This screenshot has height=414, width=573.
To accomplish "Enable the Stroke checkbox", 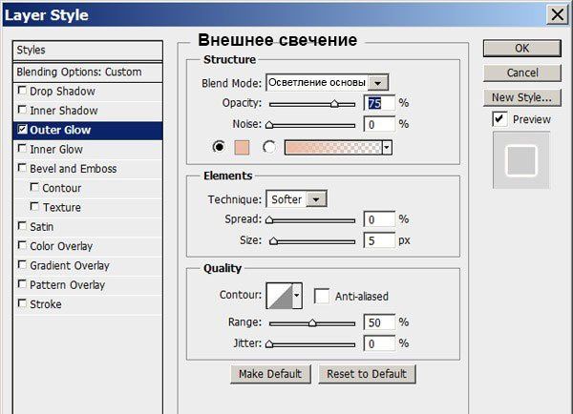I will (x=22, y=303).
